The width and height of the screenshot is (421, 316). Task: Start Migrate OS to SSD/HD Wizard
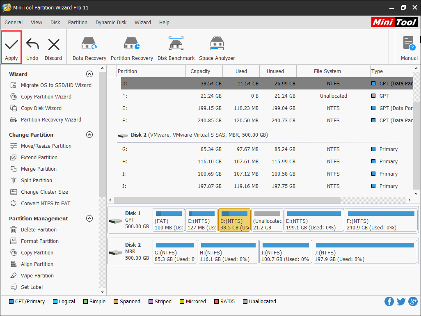point(51,85)
